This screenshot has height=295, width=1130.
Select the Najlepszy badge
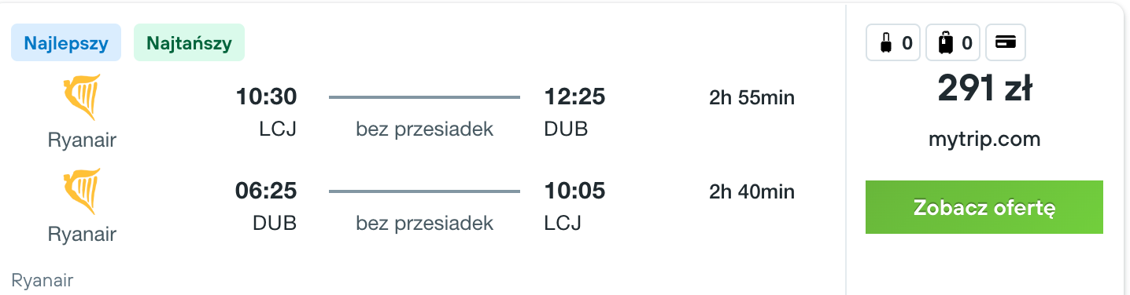(x=66, y=43)
